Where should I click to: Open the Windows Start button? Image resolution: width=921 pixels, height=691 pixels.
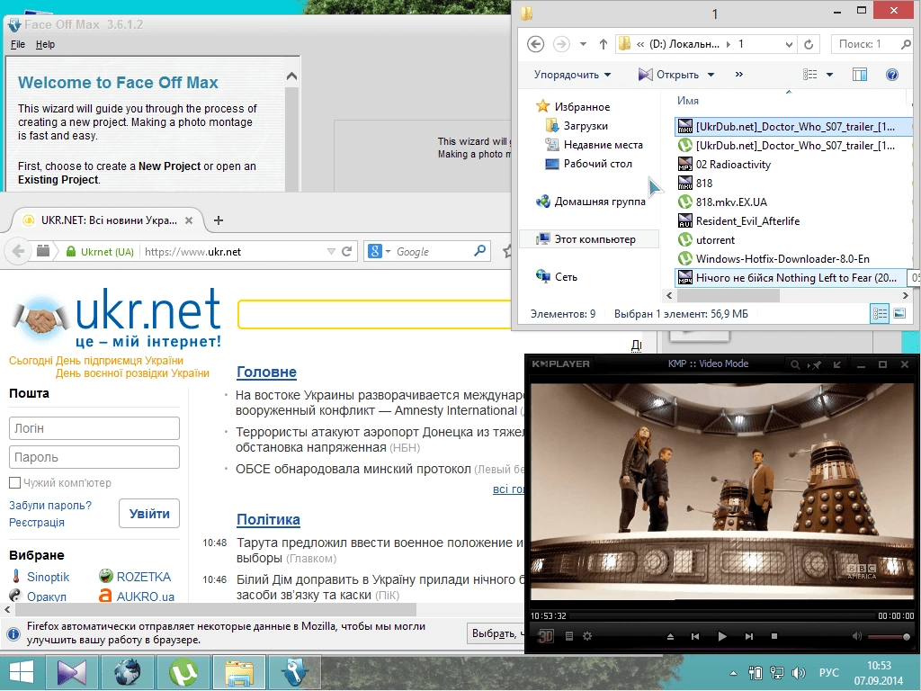click(x=22, y=672)
